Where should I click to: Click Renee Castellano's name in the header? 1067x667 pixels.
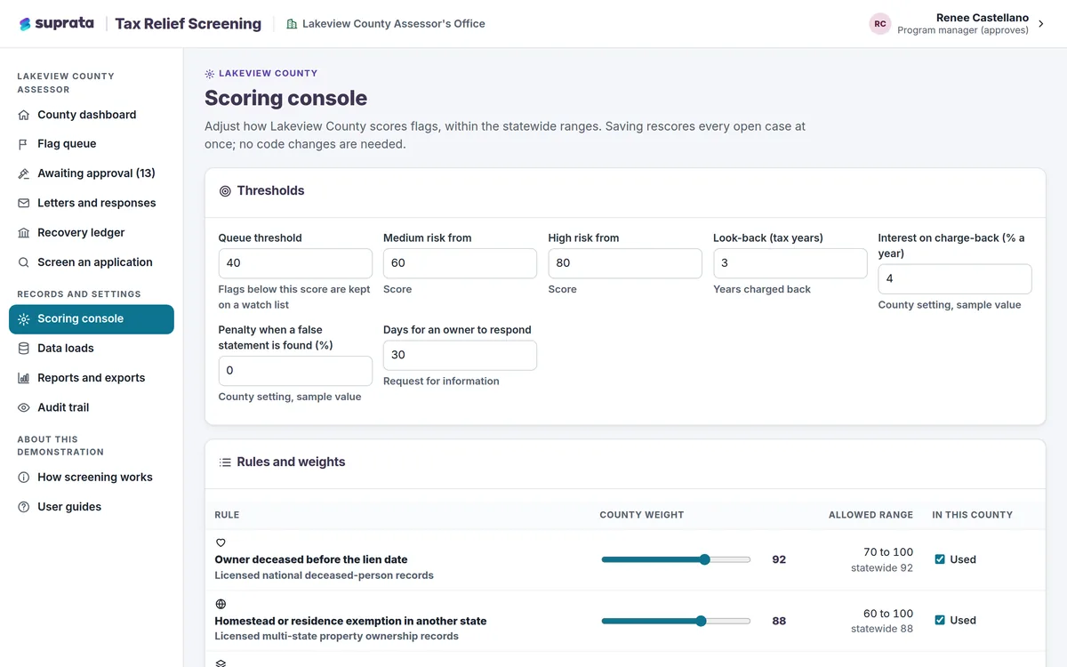coord(983,18)
